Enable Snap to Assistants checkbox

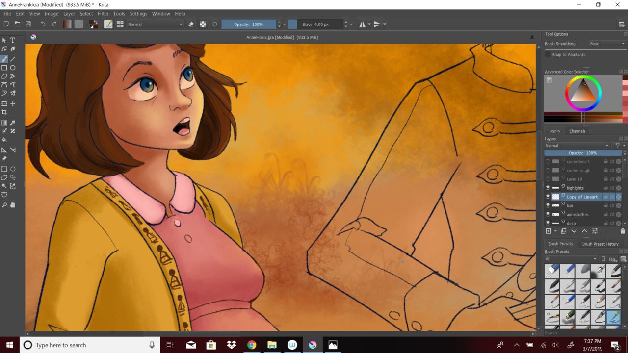tap(548, 54)
